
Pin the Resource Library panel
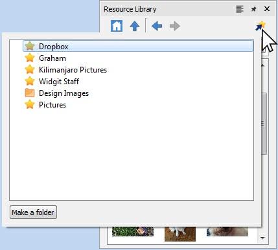pyautogui.click(x=253, y=9)
